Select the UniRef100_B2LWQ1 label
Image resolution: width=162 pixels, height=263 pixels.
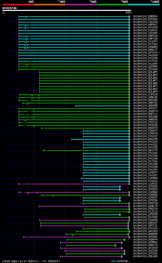(145, 78)
